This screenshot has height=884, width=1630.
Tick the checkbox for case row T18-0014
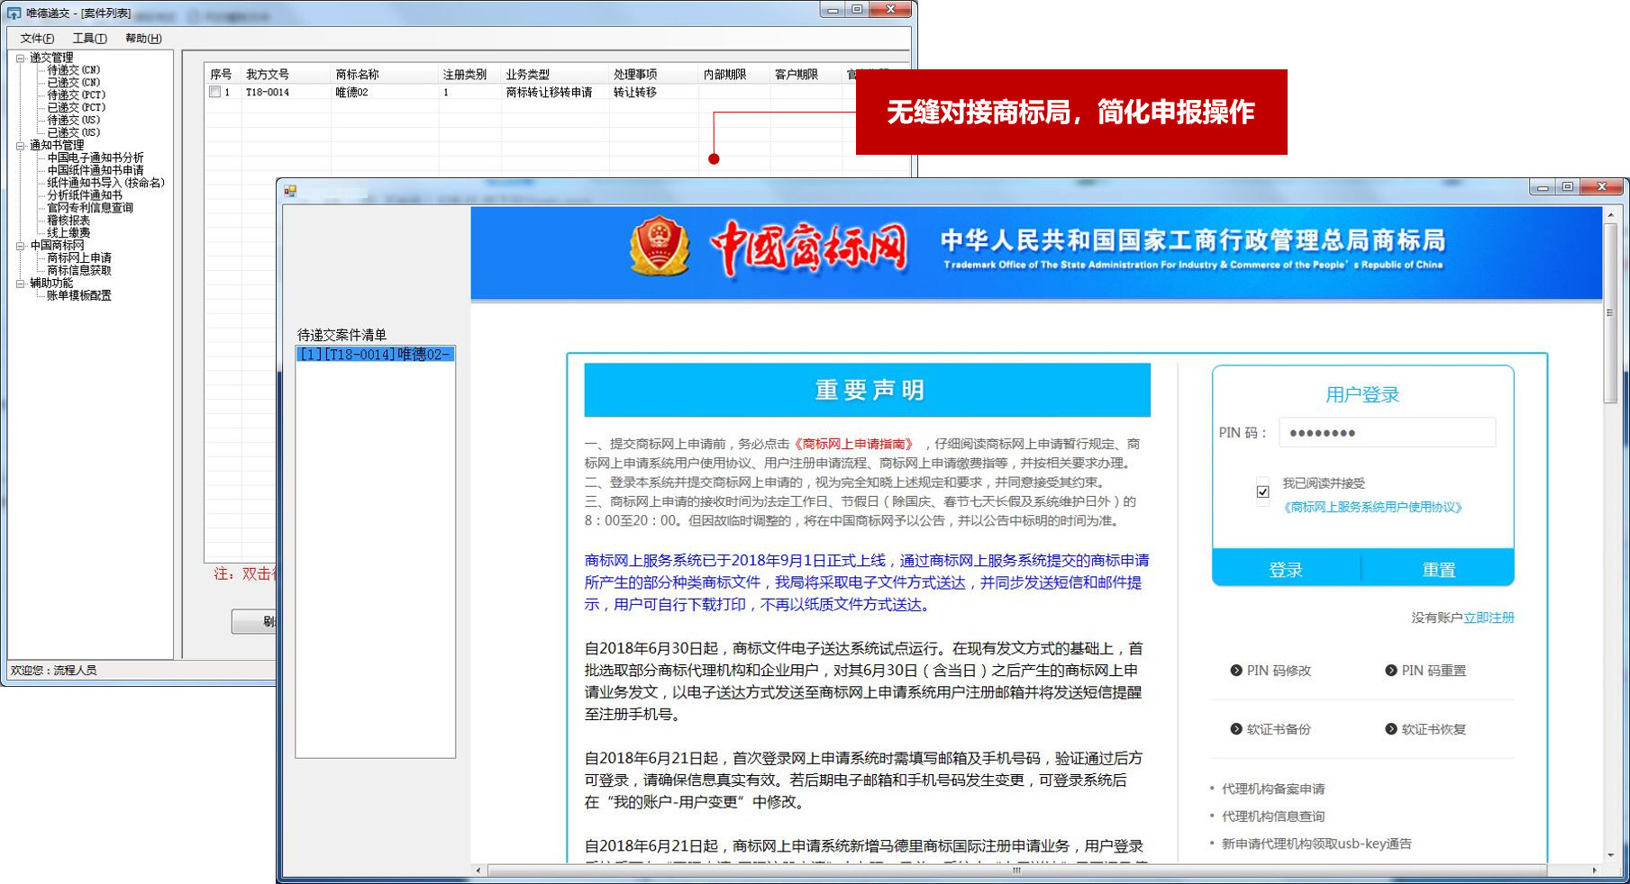[x=214, y=92]
